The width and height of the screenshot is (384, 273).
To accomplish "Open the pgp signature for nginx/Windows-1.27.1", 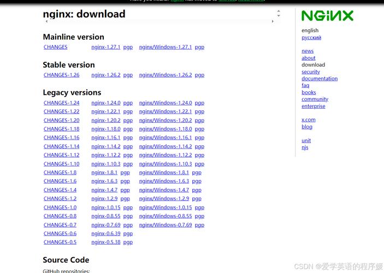I will tap(199, 47).
